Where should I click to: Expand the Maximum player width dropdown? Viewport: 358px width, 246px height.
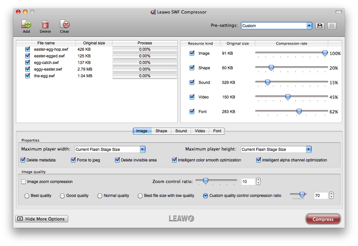[x=143, y=150]
